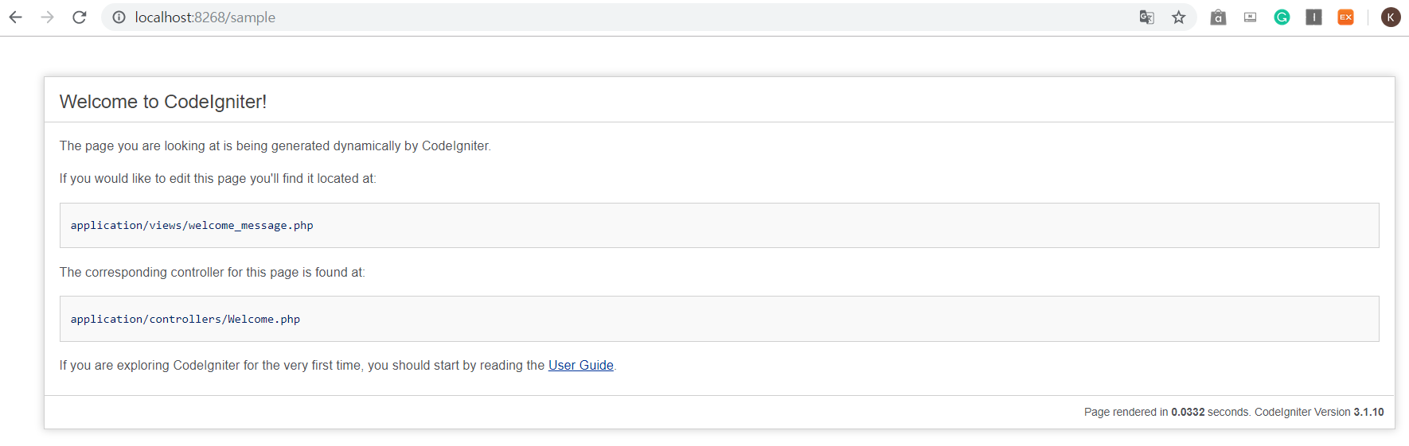
Task: Go back to the previous page
Action: pos(15,17)
